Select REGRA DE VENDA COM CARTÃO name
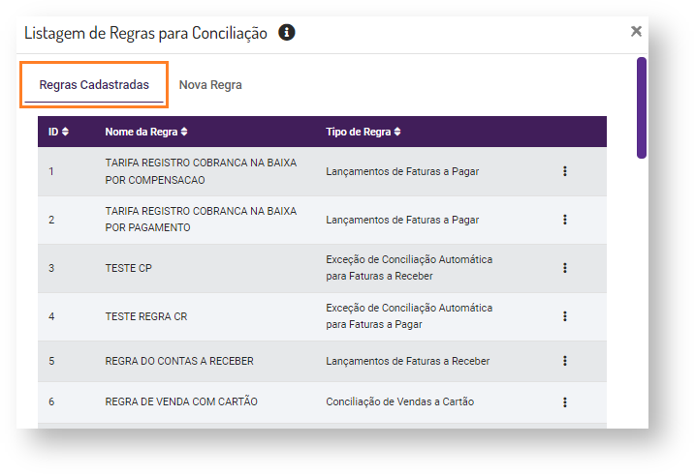The width and height of the screenshot is (695, 475). [181, 402]
